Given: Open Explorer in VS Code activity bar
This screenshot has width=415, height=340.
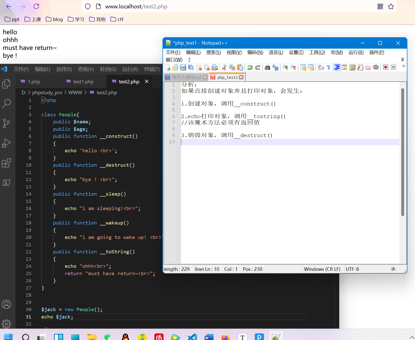Looking at the screenshot, I should pos(6,84).
